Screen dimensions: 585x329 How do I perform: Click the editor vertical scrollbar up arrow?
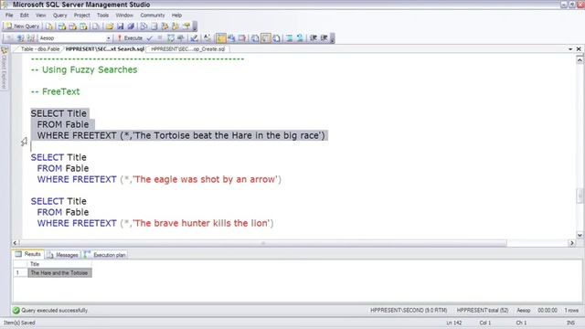pyautogui.click(x=580, y=59)
